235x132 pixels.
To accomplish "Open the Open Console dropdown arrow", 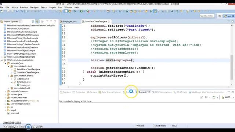I will point(218,97).
